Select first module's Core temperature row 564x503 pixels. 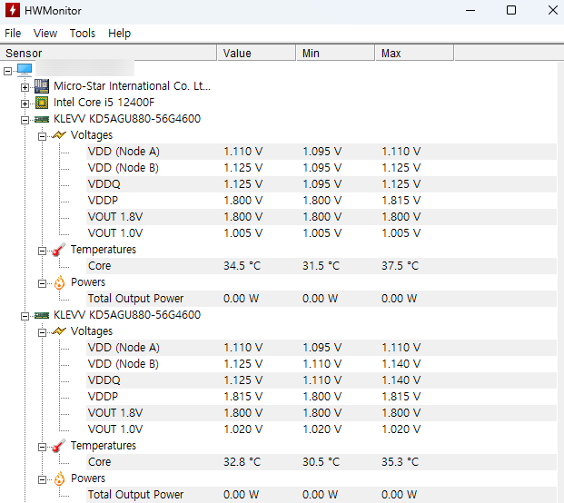[x=322, y=266]
